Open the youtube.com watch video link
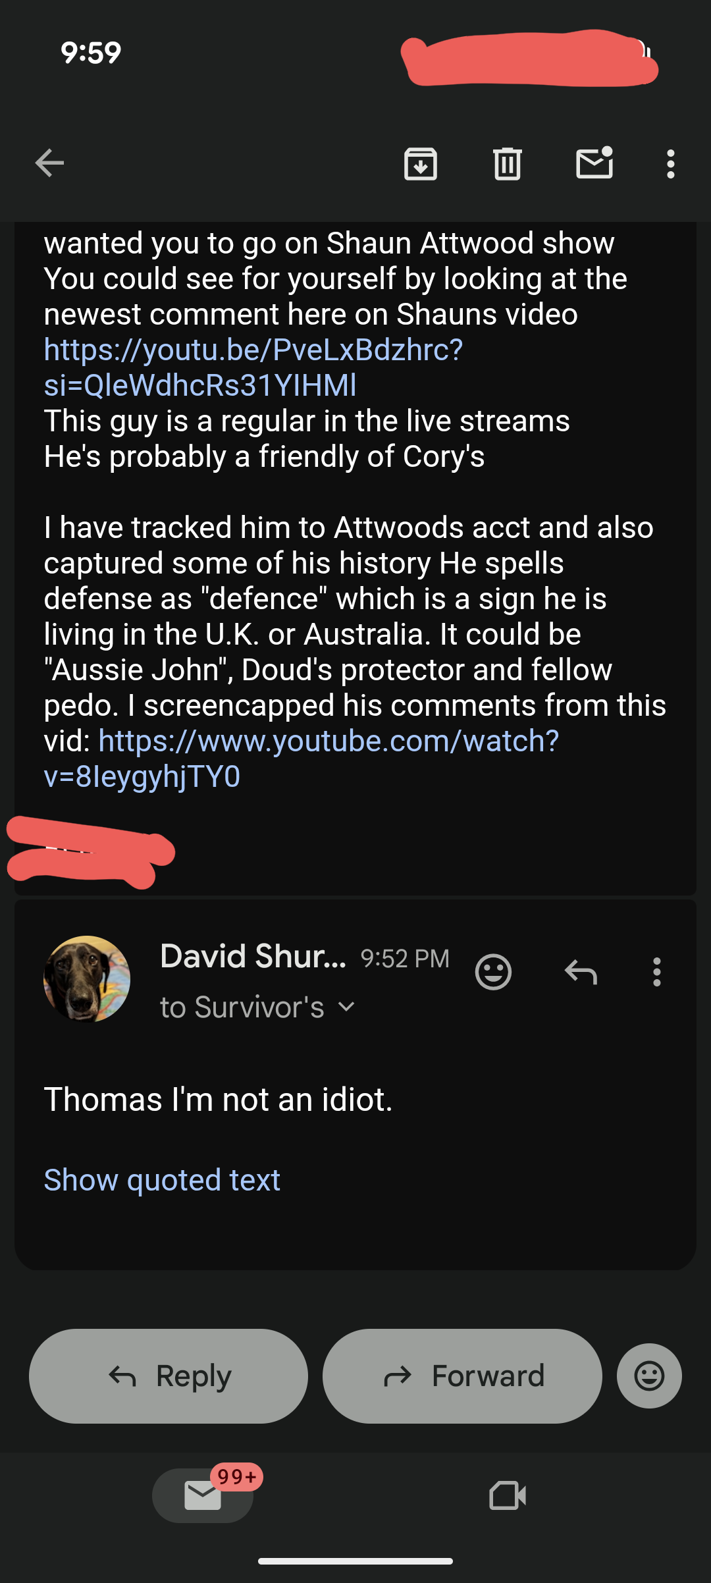711x1583 pixels. tap(329, 741)
